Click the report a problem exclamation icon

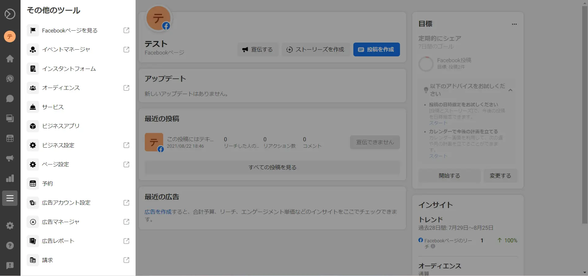10,266
